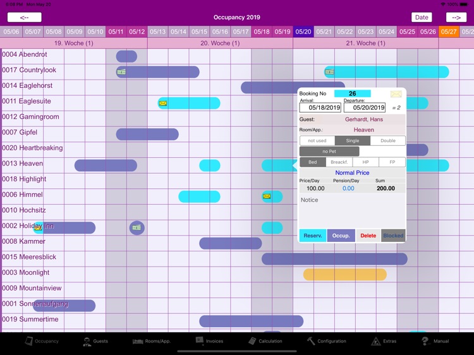
Task: Click the envelope icon on Eaglesuite booking
Action: 163,104
